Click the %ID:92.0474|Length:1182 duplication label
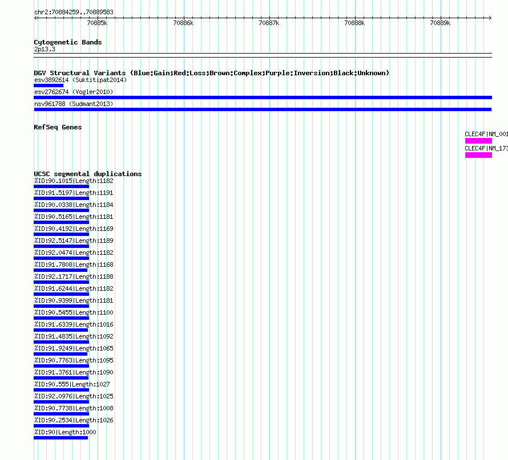This screenshot has width=508, height=460. click(74, 253)
